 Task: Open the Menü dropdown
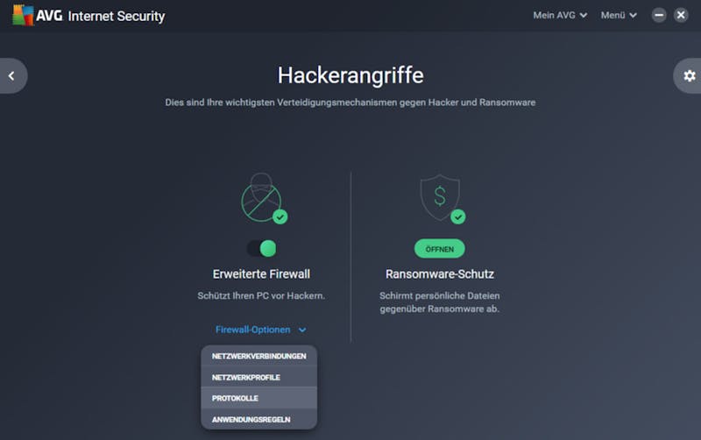(619, 15)
